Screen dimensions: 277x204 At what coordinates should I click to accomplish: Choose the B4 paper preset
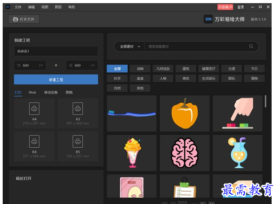[x=35, y=141]
